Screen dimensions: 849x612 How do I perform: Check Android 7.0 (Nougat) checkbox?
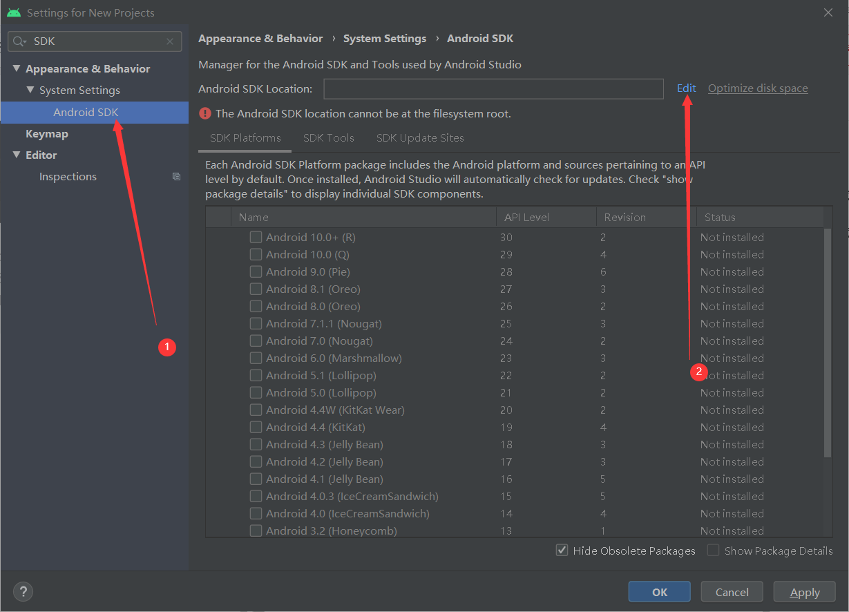[x=256, y=341]
